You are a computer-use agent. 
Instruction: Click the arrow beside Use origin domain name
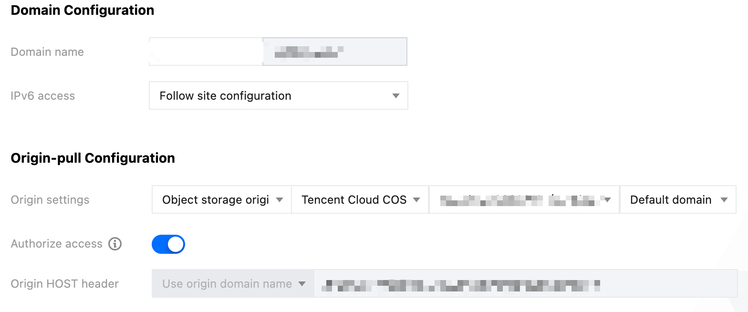click(301, 284)
